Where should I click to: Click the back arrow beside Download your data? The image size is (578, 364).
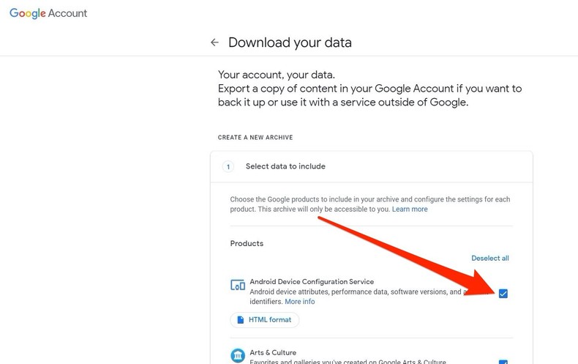(x=214, y=42)
